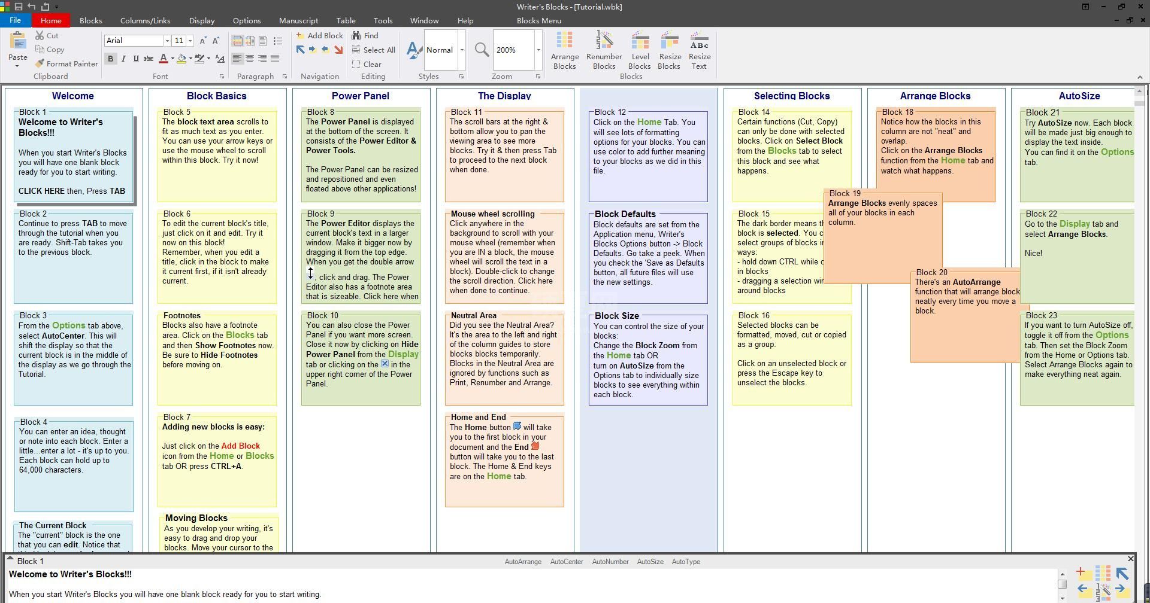Select the second paragraph layout icon
The height and width of the screenshot is (603, 1150).
tap(250, 41)
